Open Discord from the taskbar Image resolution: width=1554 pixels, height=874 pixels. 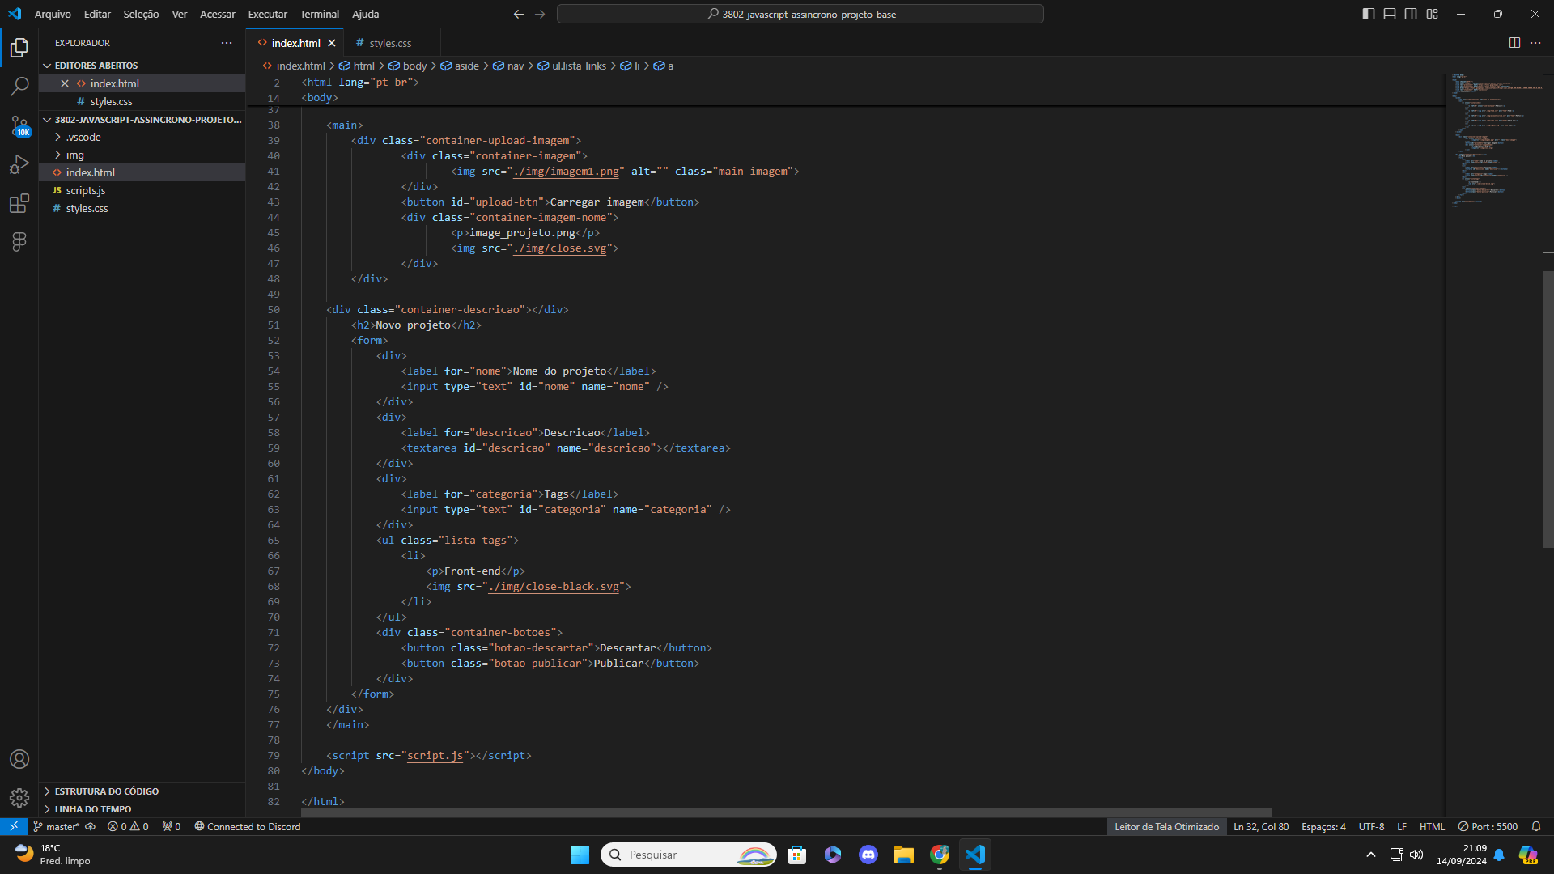(868, 855)
